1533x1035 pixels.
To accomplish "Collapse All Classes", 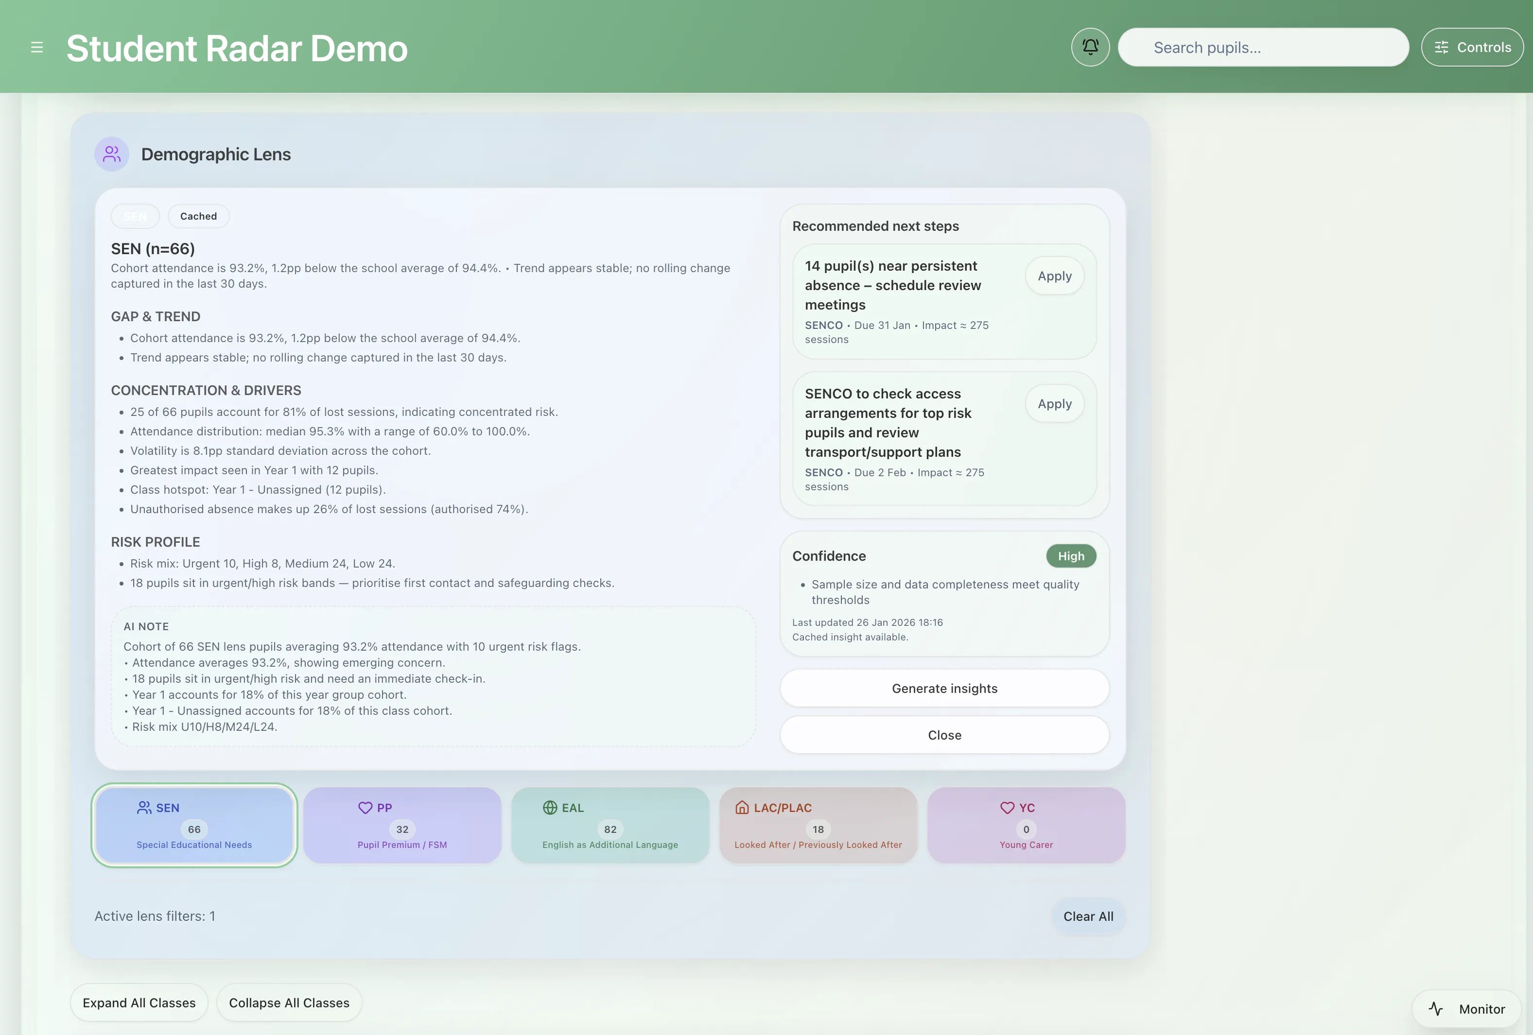I will (289, 1002).
